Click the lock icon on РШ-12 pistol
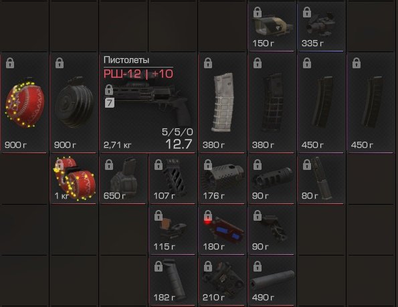The image size is (398, 307). [109, 90]
